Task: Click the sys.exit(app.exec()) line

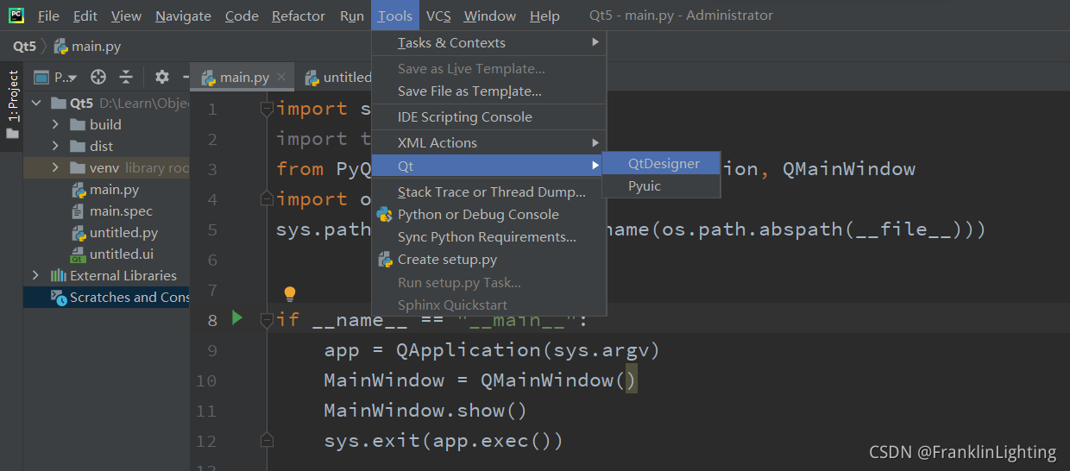Action: 443,441
